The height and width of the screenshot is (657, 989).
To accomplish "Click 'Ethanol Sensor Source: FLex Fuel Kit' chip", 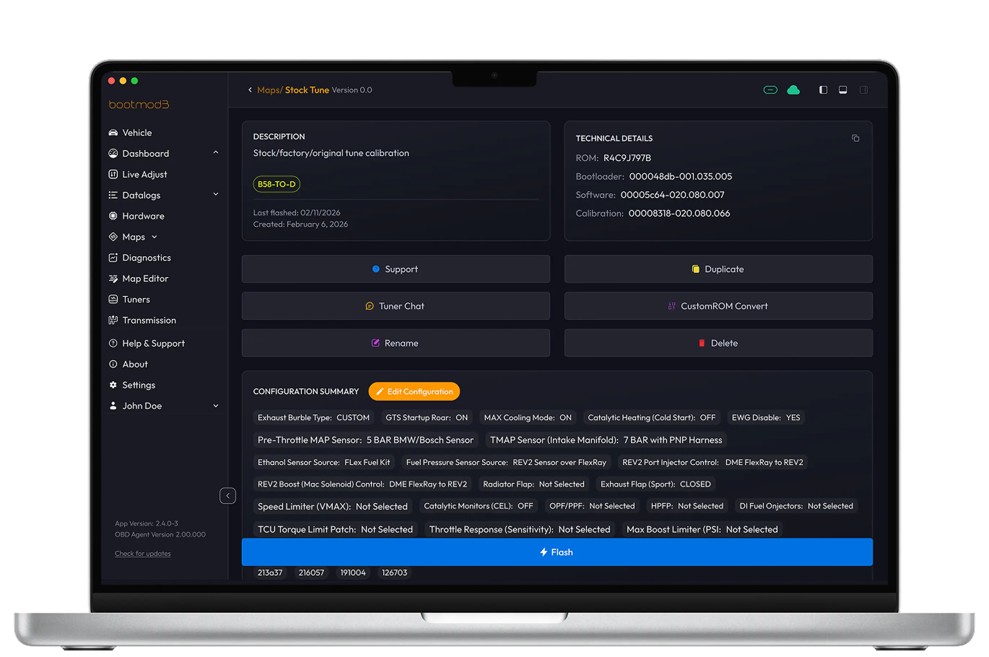I will tap(324, 462).
